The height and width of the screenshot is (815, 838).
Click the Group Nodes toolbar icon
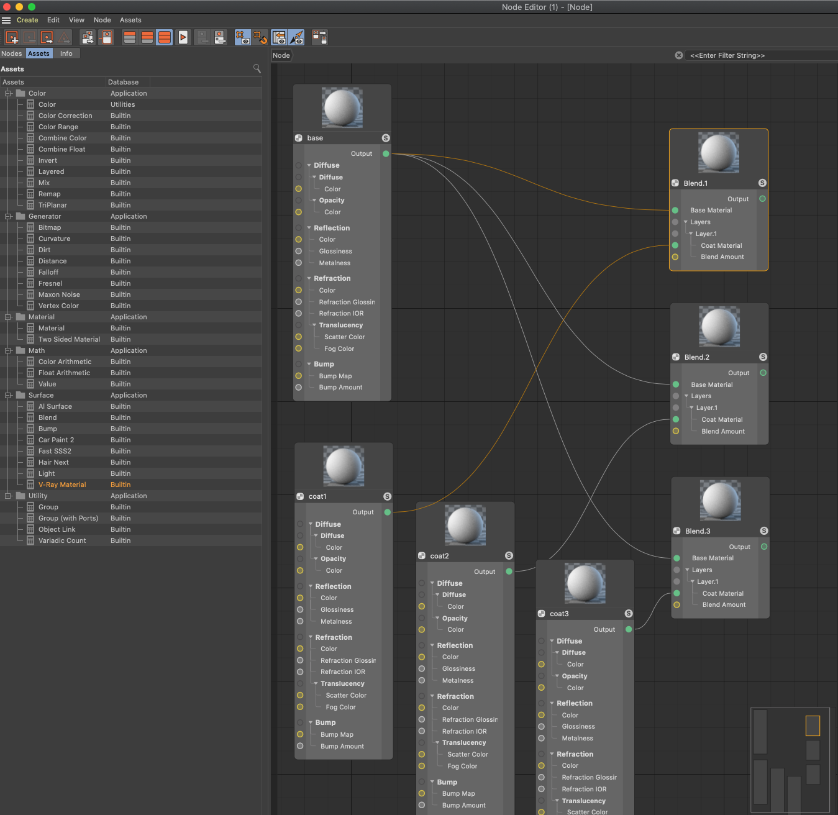coord(88,37)
